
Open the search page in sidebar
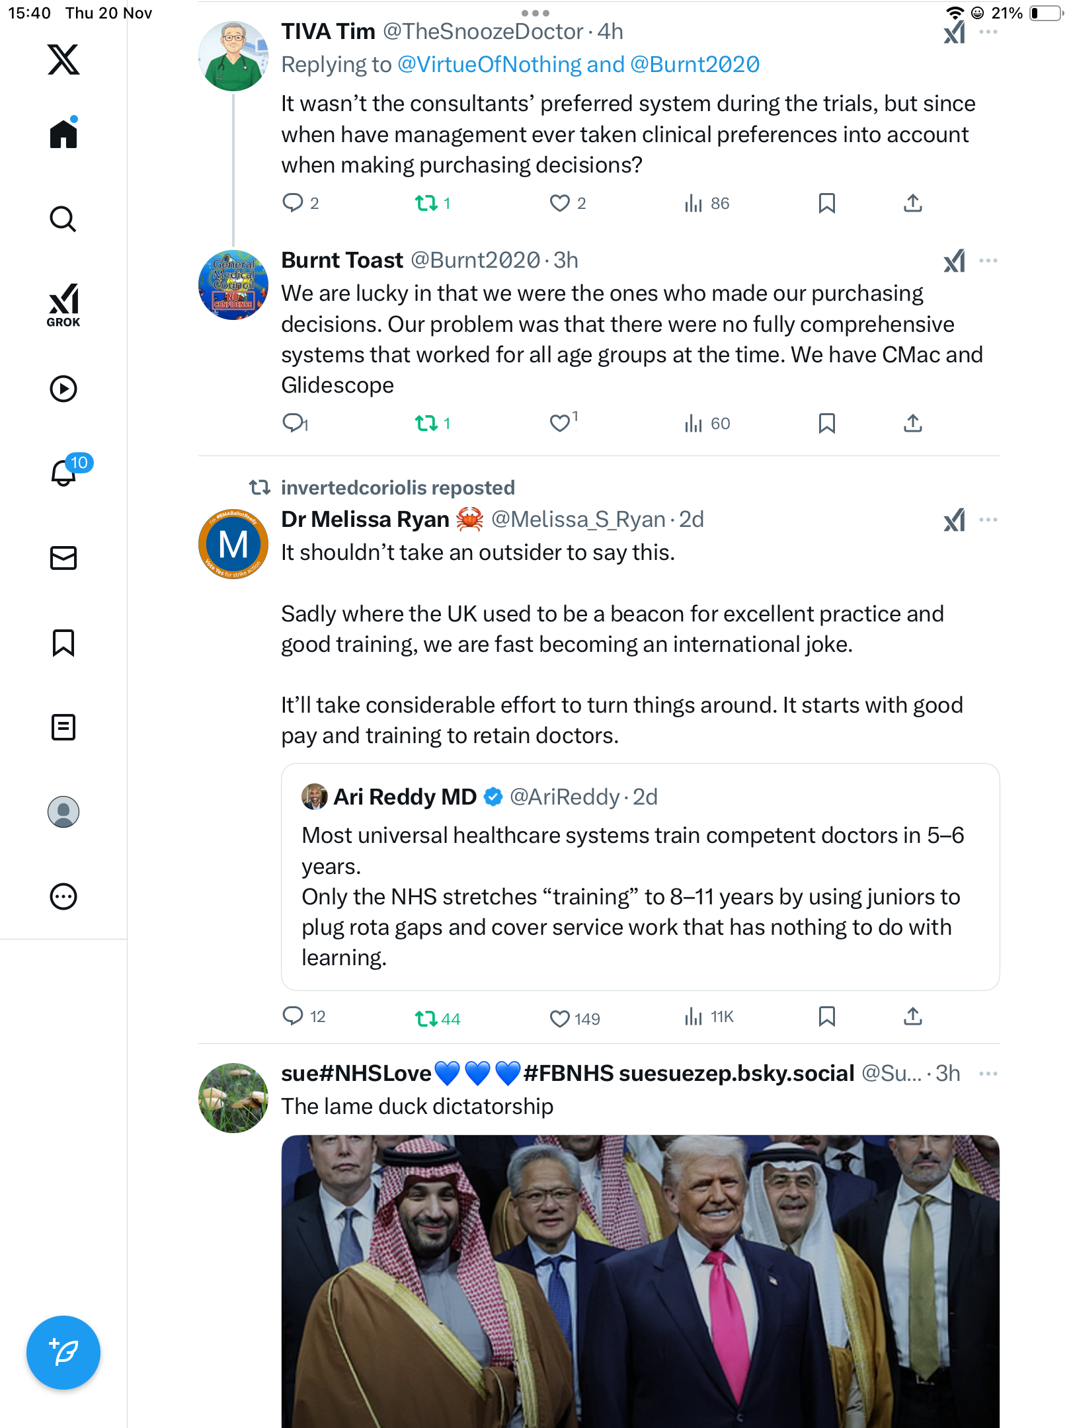63,219
